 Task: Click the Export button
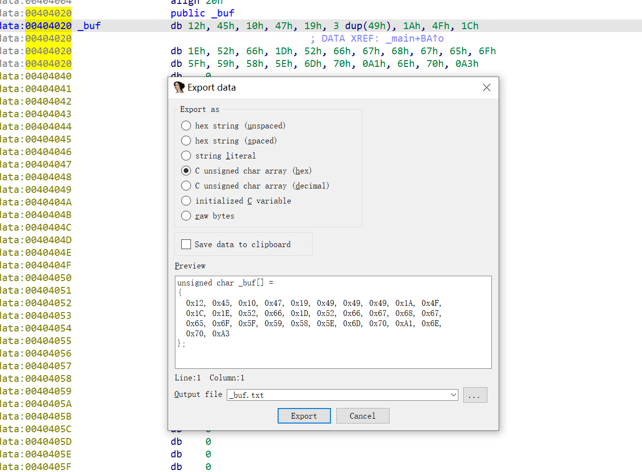pyautogui.click(x=304, y=416)
